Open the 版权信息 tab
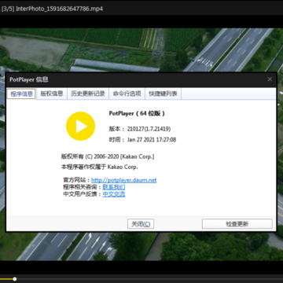 click(52, 94)
